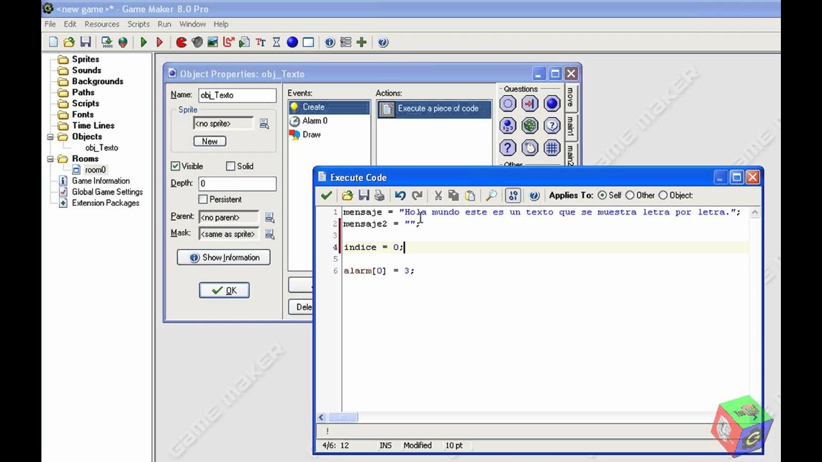
Task: Cut selected code with scissors icon
Action: coord(438,196)
